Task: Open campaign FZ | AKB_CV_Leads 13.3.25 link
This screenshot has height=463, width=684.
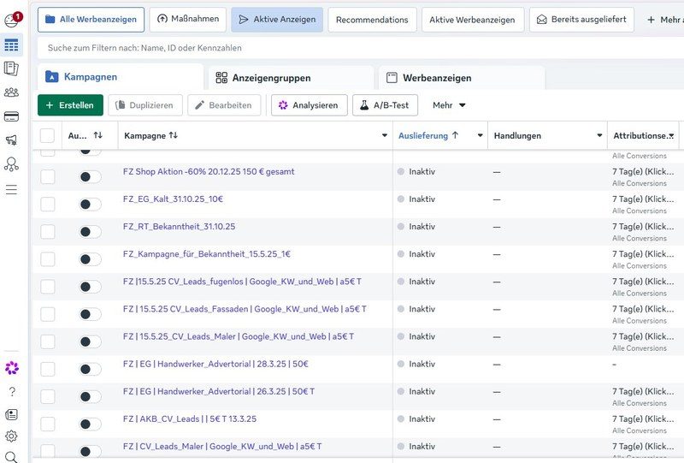Action: (189, 418)
